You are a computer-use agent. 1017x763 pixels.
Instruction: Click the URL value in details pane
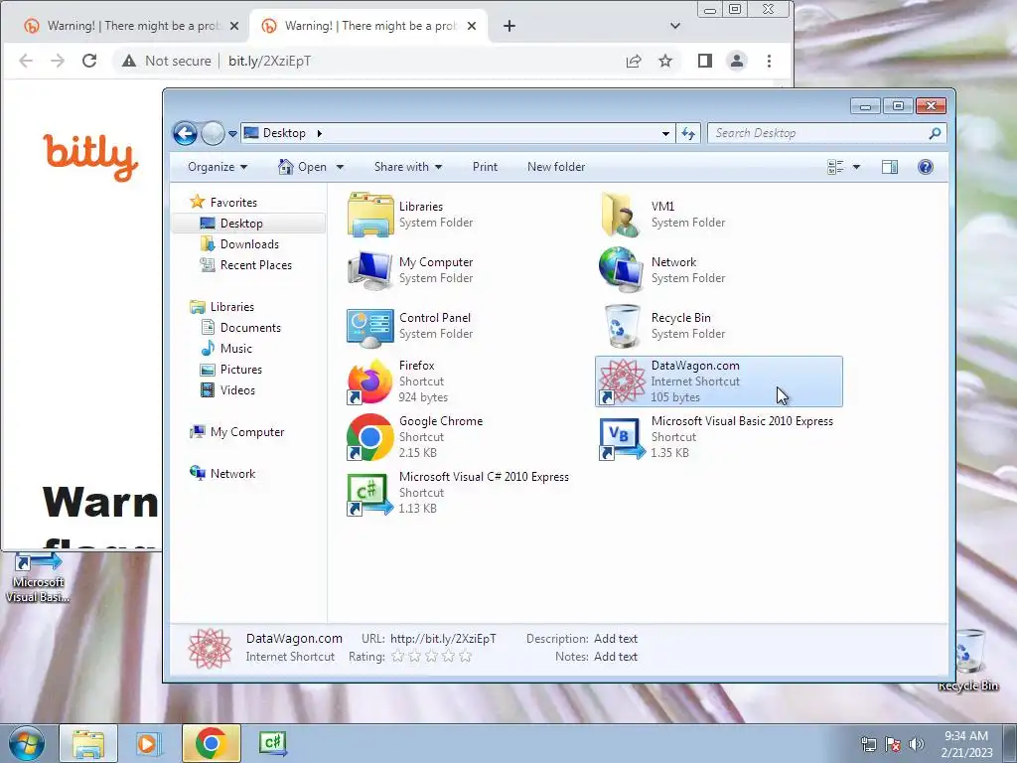coord(443,639)
